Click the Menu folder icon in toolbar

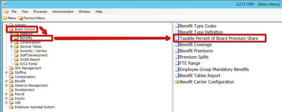click(5, 18)
